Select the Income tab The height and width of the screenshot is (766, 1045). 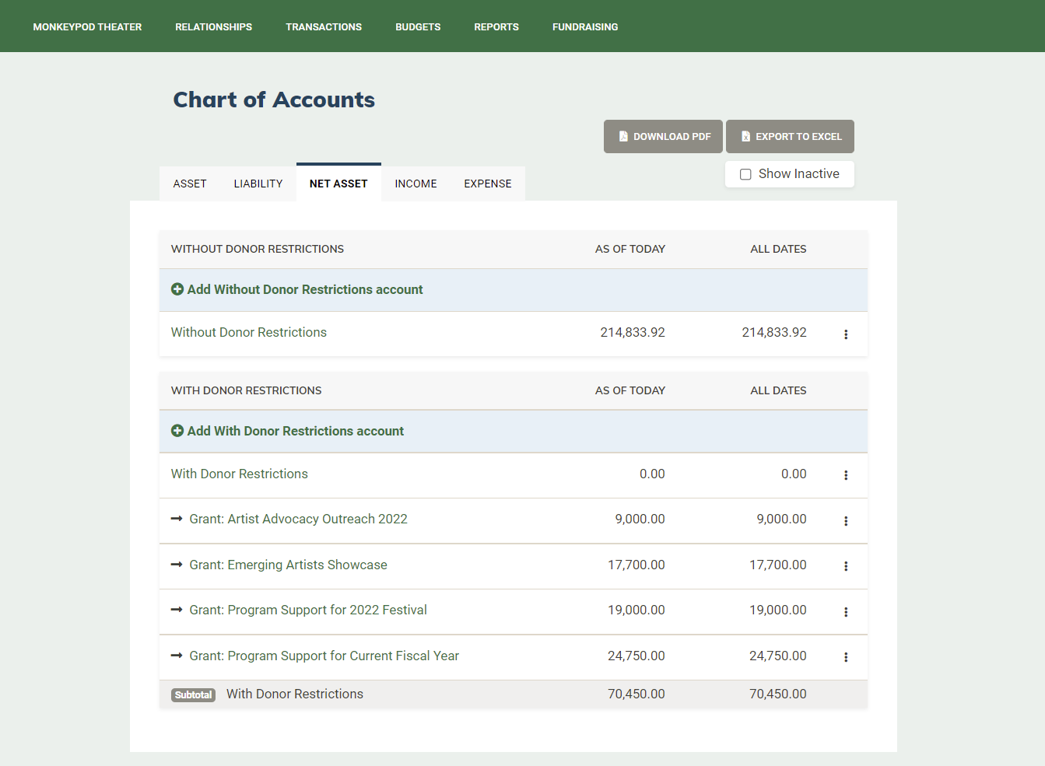(x=416, y=184)
